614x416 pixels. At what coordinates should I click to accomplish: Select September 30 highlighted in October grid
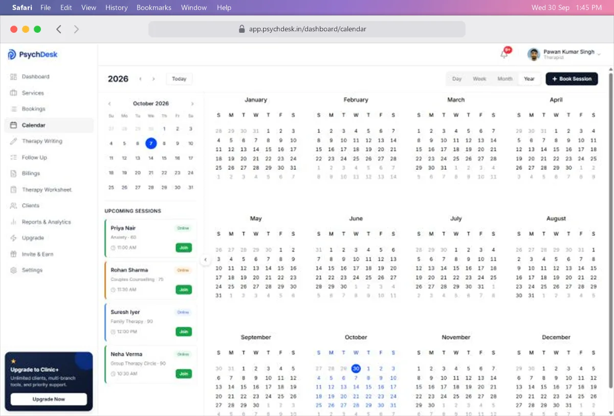[x=356, y=368]
